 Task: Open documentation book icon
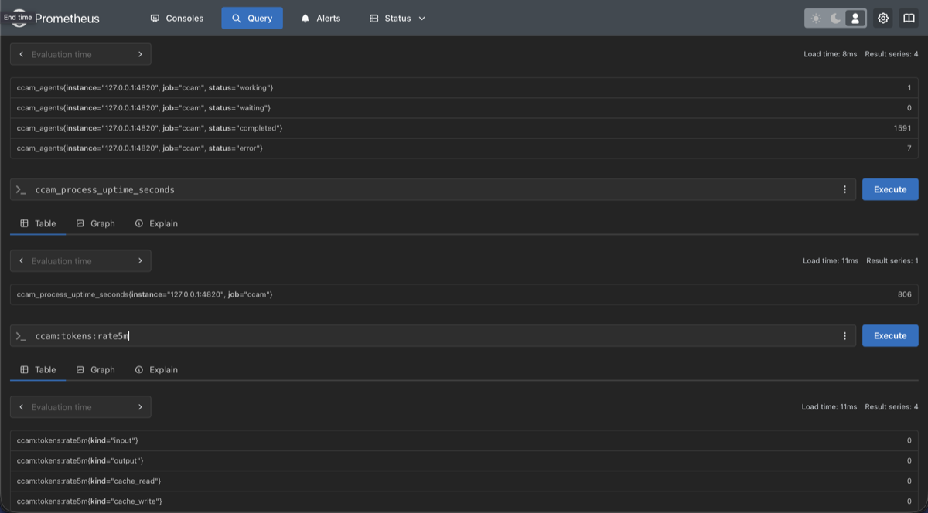(909, 19)
